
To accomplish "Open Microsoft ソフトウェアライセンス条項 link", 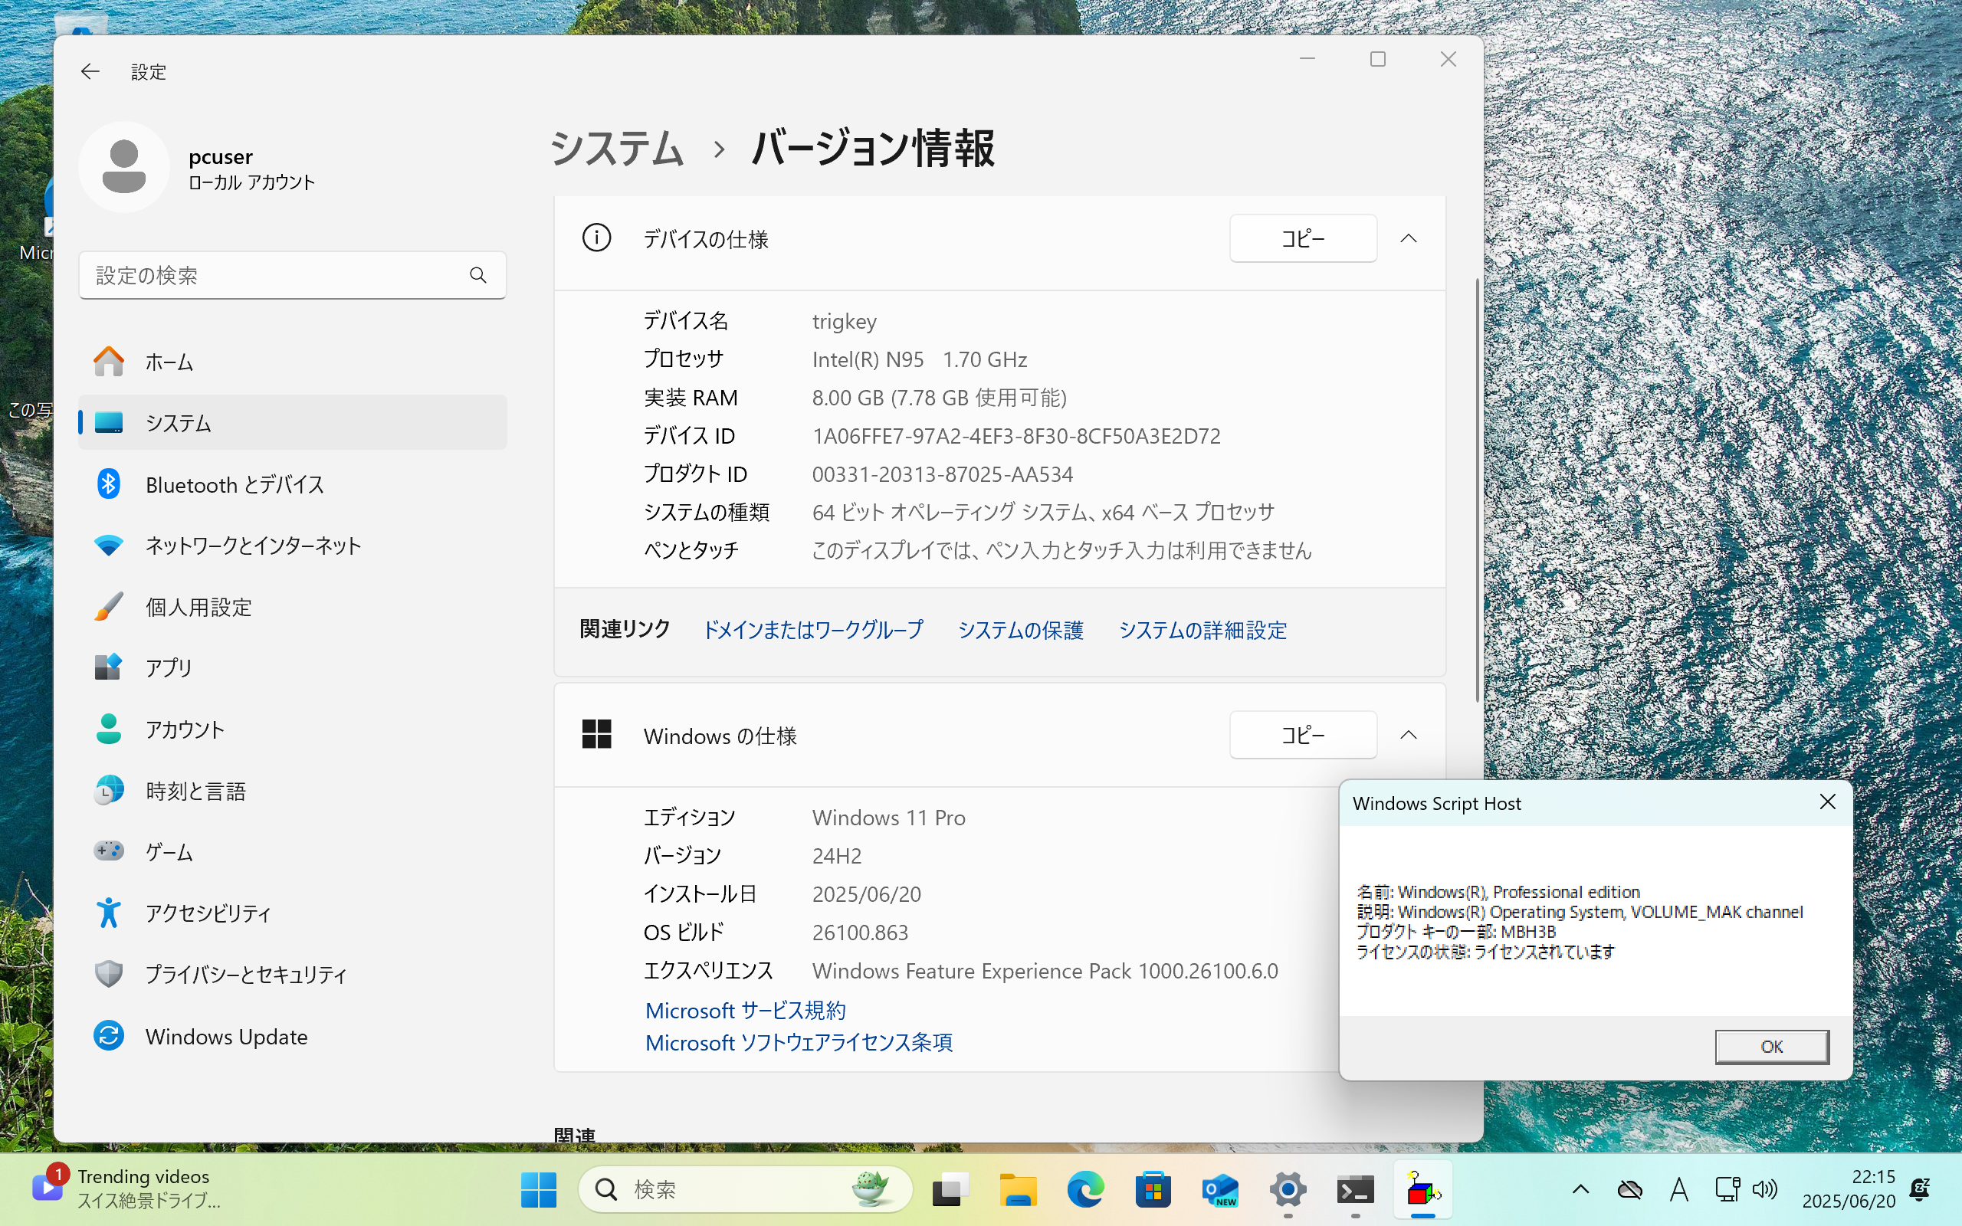I will tap(799, 1043).
